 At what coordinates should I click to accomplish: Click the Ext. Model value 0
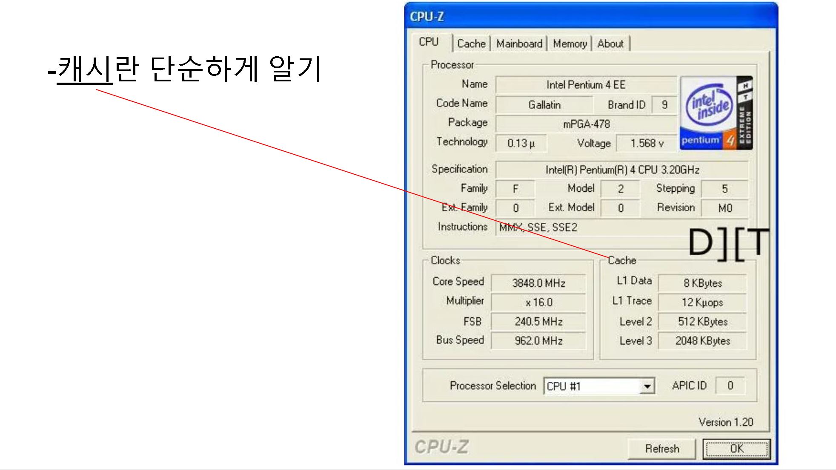[620, 208]
